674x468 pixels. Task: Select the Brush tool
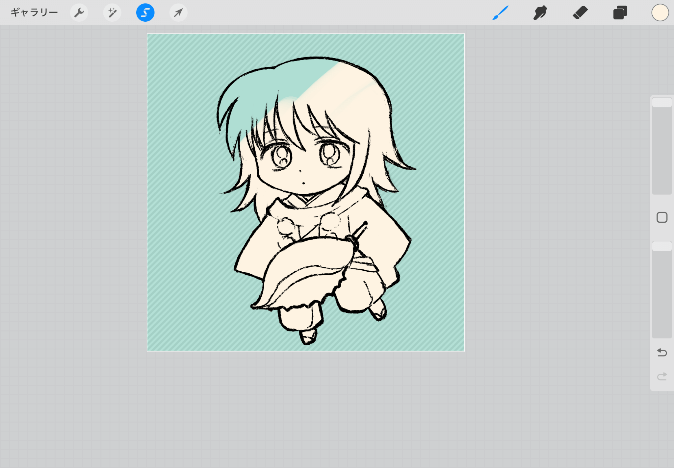501,13
